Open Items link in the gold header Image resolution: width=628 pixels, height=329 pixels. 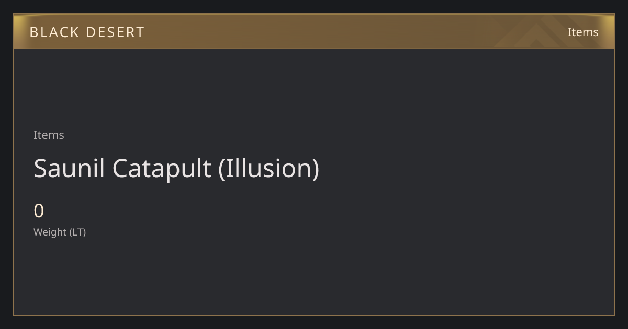[x=583, y=32]
